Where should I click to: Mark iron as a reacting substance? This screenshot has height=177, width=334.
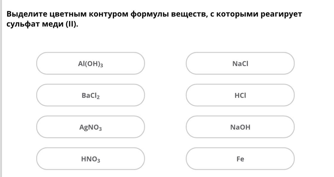(x=240, y=159)
